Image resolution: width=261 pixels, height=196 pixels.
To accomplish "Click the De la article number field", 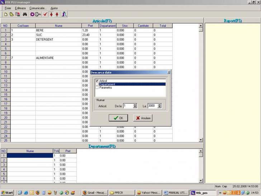I will pos(128,106).
